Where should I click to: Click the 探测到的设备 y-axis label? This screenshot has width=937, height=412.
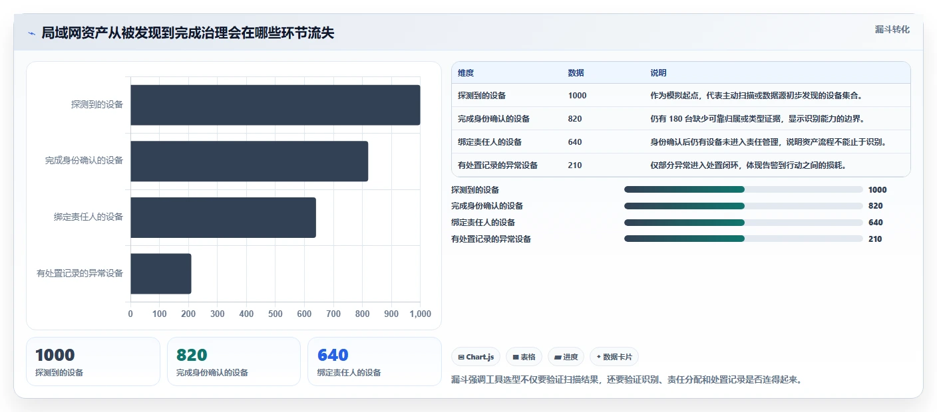coord(97,105)
